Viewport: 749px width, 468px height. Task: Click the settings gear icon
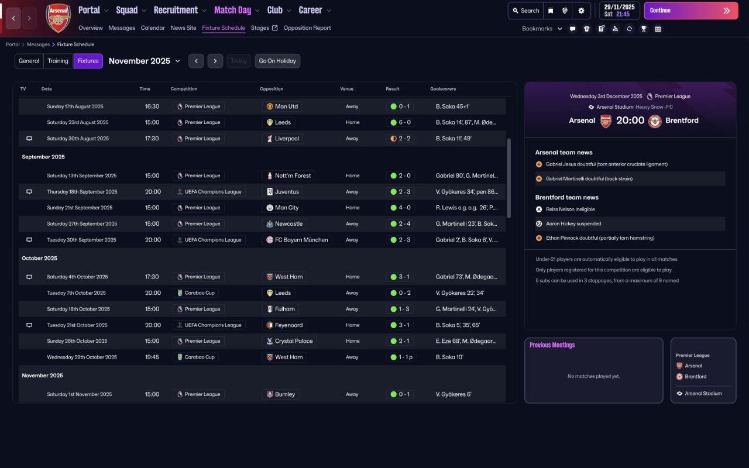pos(581,11)
